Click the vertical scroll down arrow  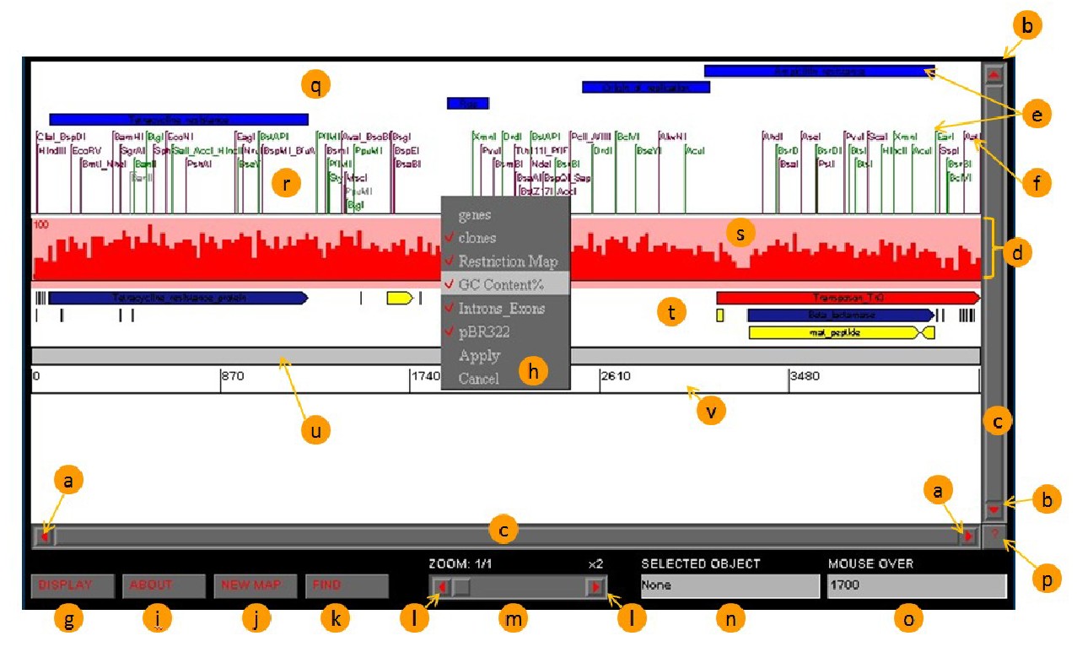pyautogui.click(x=994, y=509)
